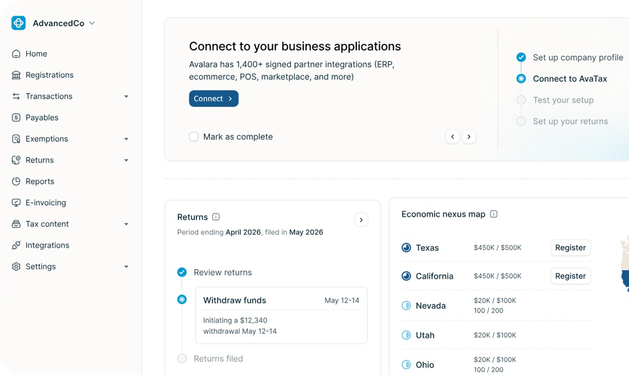Click info icon beside Economic nexus map
The image size is (629, 375).
[494, 214]
